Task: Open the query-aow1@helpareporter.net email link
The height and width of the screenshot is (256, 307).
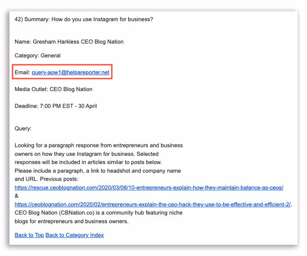Action: pyautogui.click(x=70, y=73)
